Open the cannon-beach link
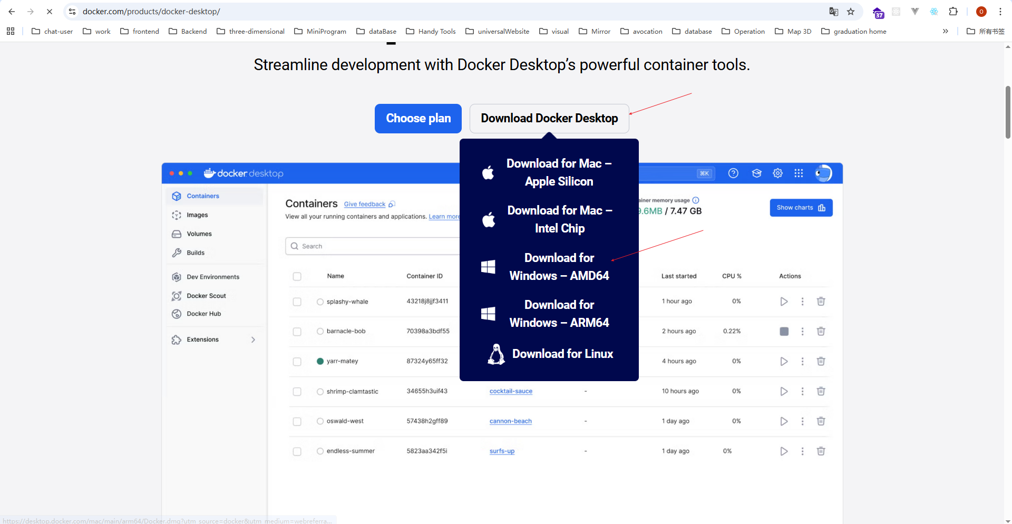Screen dimensions: 1012x524 tap(510, 421)
